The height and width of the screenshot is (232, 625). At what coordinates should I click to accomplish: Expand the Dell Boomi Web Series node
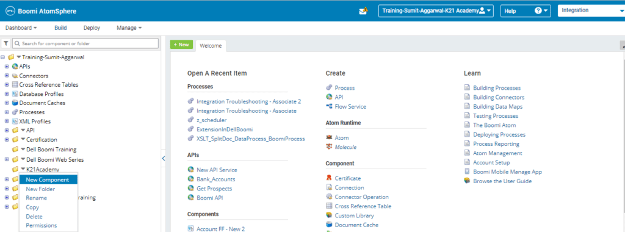(7, 159)
